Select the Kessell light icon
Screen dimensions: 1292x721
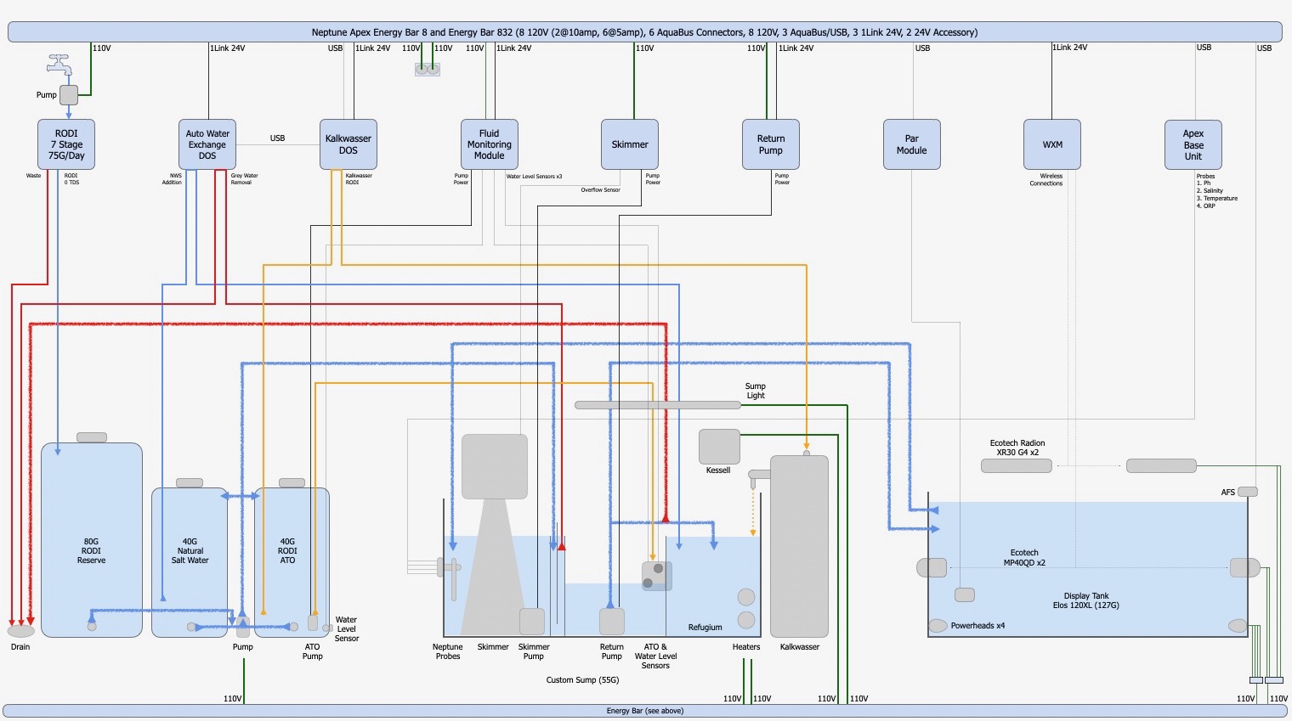(x=719, y=447)
